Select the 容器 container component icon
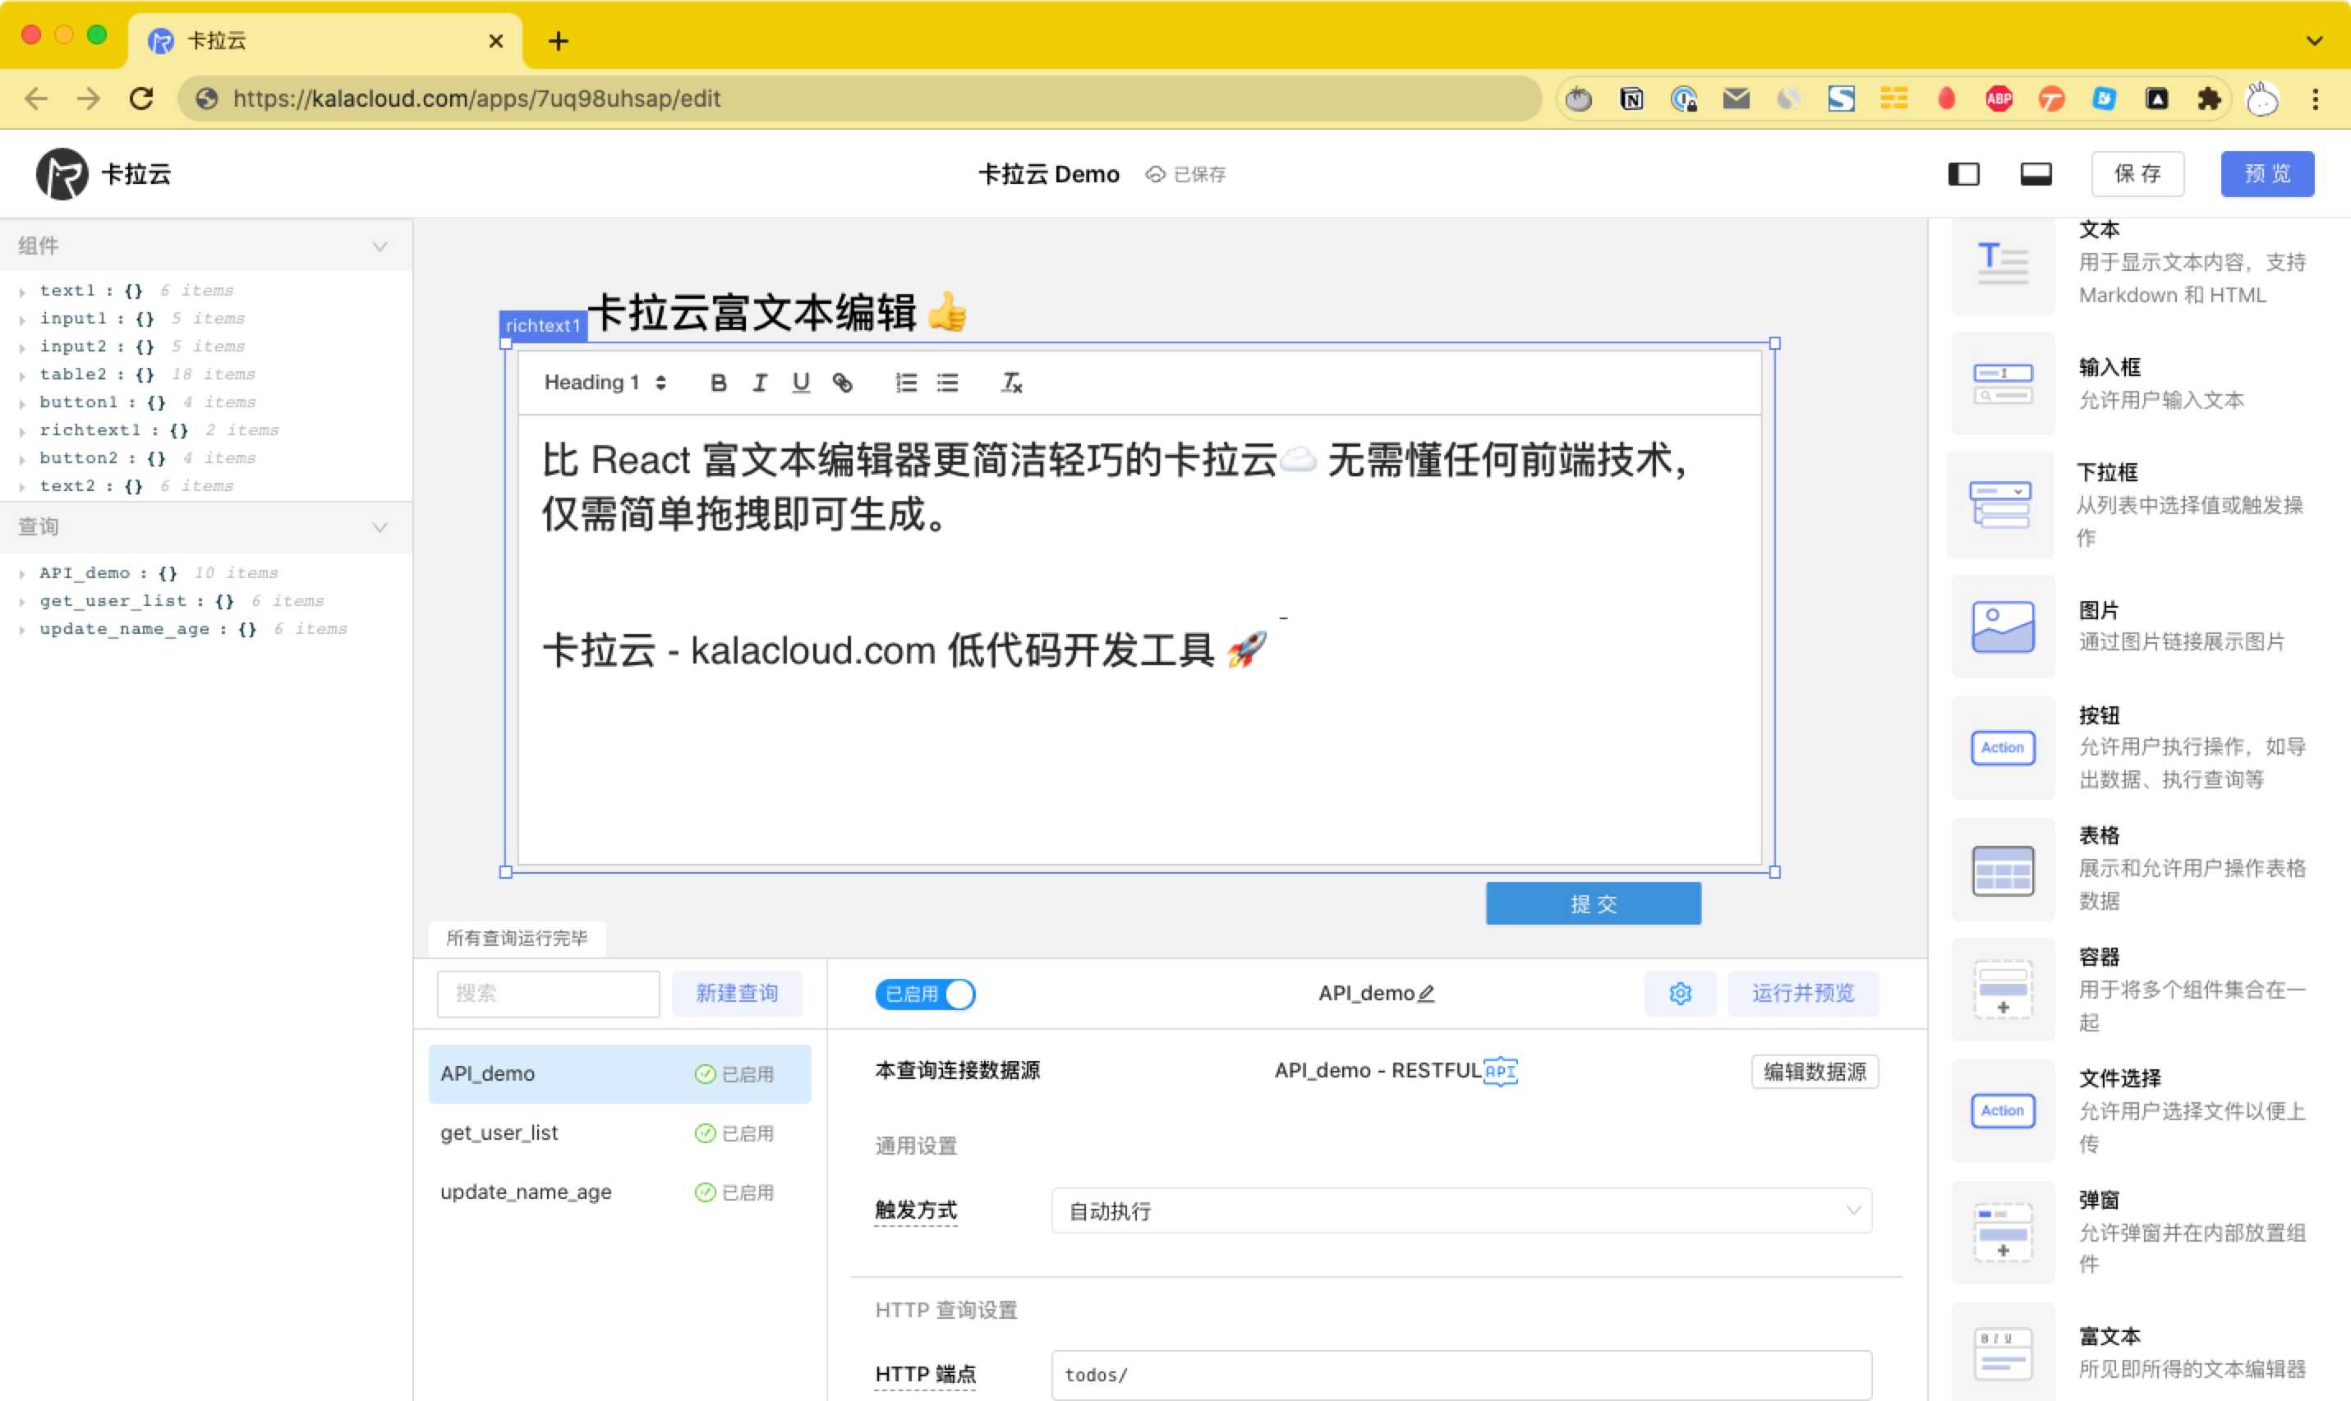The width and height of the screenshot is (2351, 1401). 2003,990
